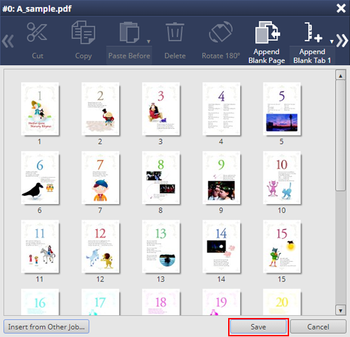Click the Paste Before icon
350x337 pixels.
(x=129, y=32)
